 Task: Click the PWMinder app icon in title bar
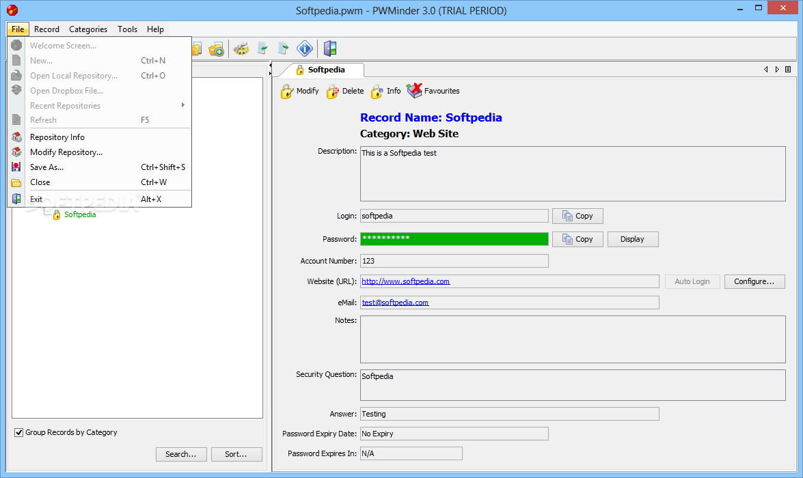coord(12,10)
